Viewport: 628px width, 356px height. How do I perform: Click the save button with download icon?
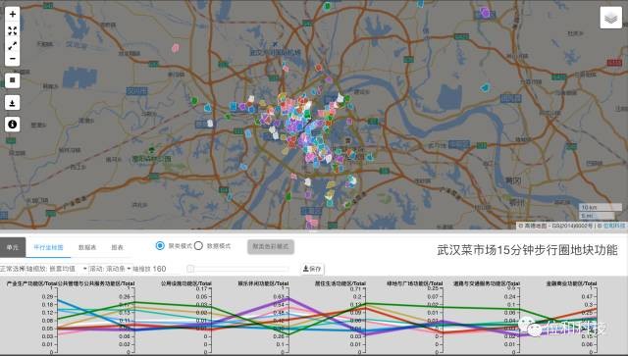pos(312,269)
